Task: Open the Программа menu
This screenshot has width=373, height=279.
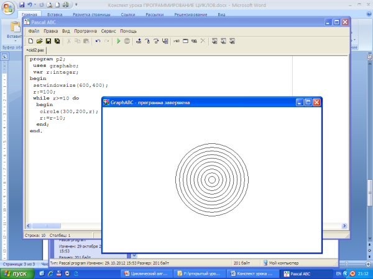Action: (85, 30)
